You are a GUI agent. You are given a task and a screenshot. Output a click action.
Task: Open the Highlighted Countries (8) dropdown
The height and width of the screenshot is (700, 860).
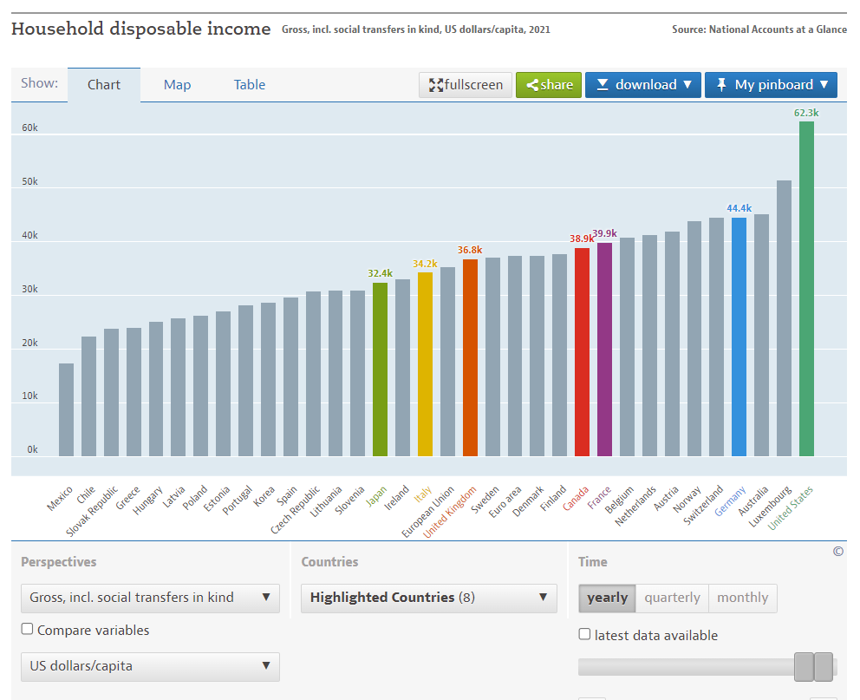[x=429, y=598]
